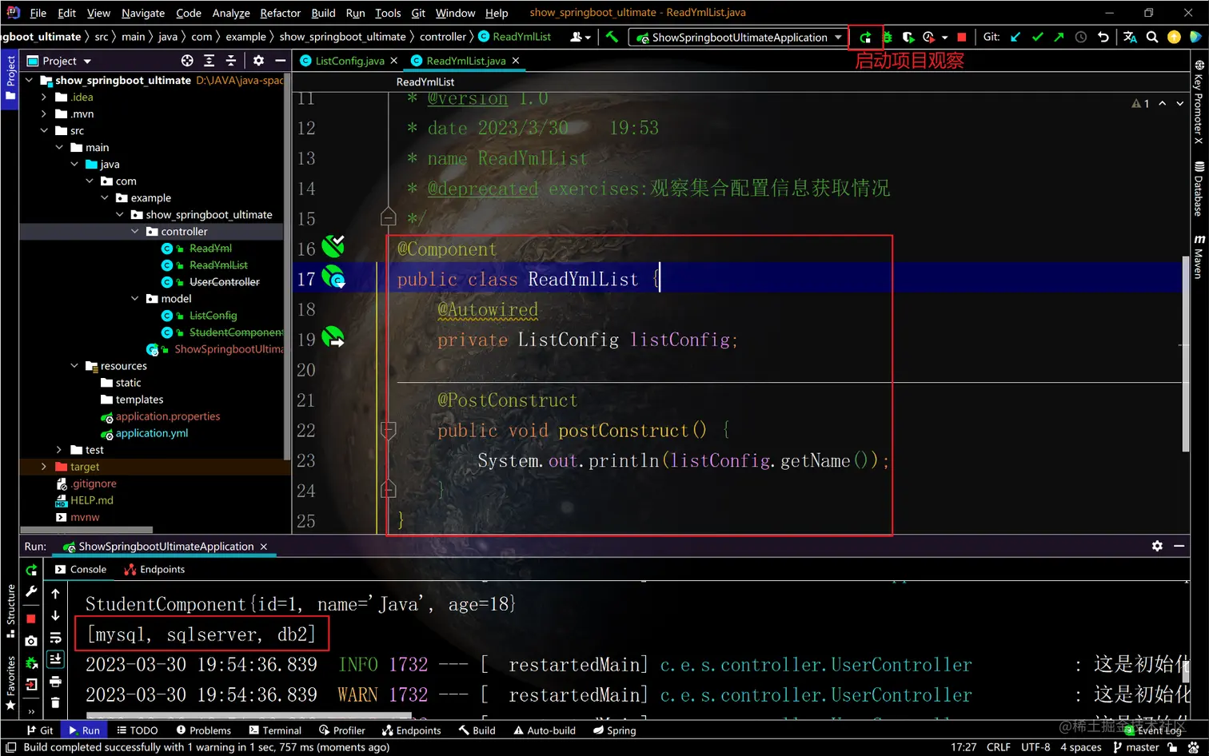Locate the opened file in Project tree
Viewport: 1209px width, 756px height.
click(x=187, y=61)
